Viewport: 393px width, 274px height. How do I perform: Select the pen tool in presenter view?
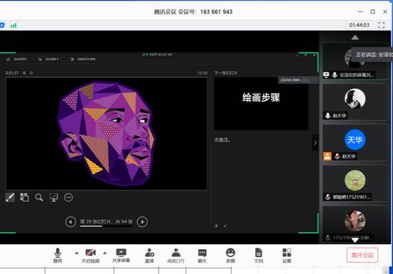pos(10,197)
